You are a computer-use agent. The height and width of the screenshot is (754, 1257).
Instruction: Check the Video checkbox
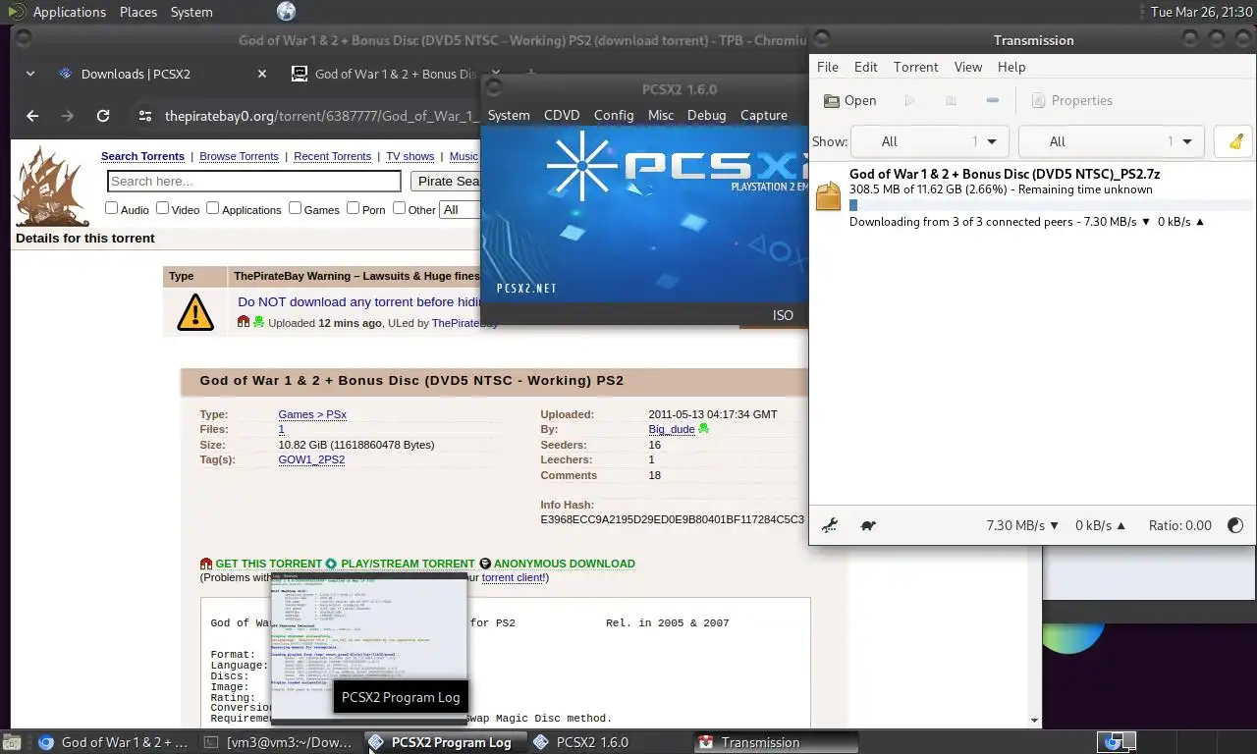point(163,208)
